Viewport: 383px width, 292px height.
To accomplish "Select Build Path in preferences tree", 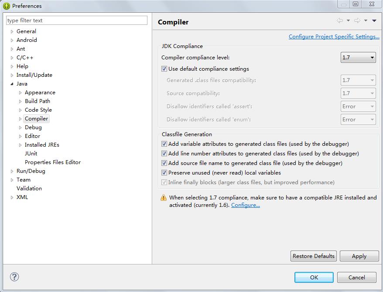I will click(38, 101).
